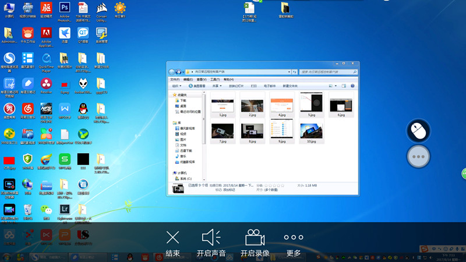
Task: Switch to mouse mode using floating mouse icon
Action: (418, 130)
